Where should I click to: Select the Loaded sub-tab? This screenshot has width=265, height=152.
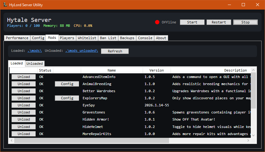pos(17,63)
